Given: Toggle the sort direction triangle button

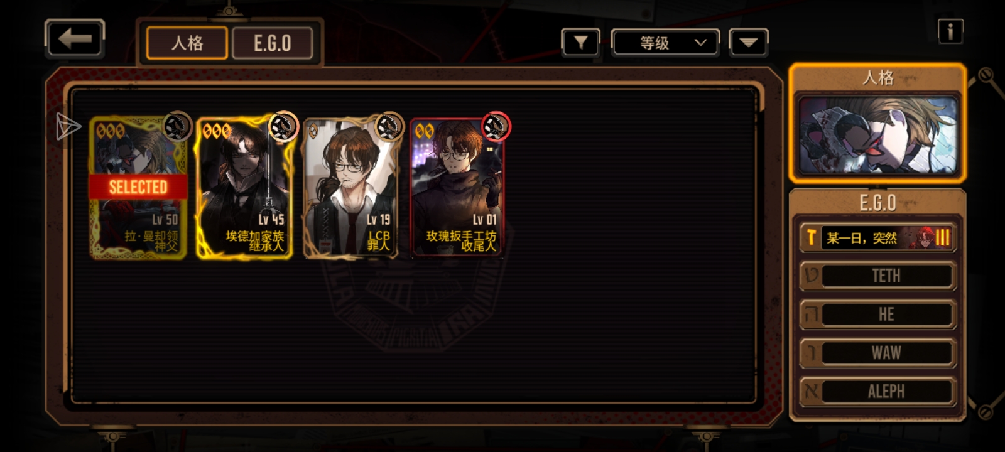Looking at the screenshot, I should [x=748, y=43].
